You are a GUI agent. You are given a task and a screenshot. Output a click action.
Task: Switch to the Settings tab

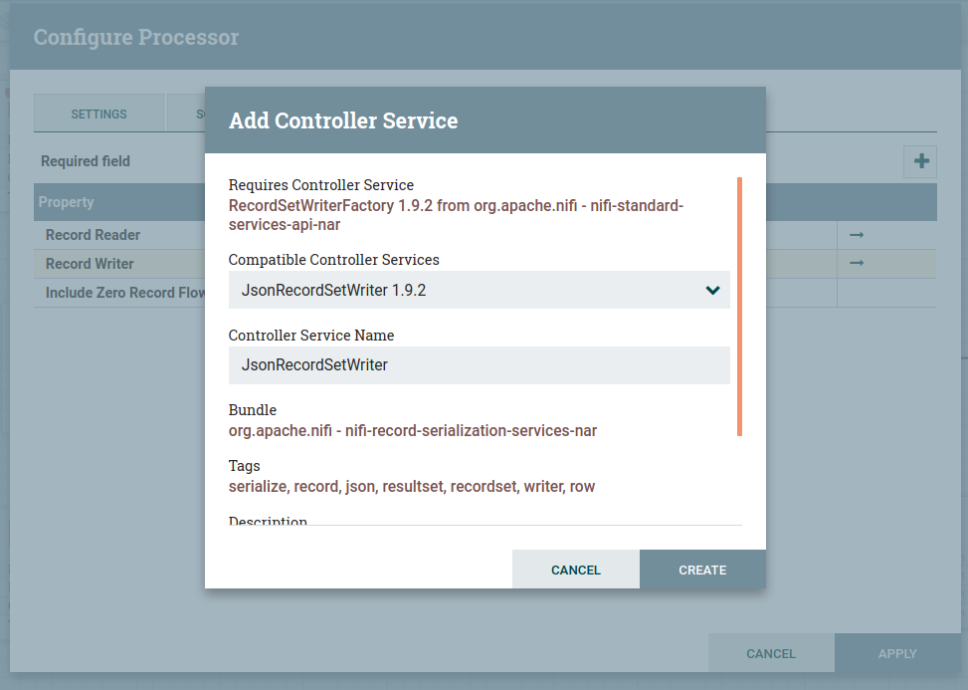click(98, 114)
